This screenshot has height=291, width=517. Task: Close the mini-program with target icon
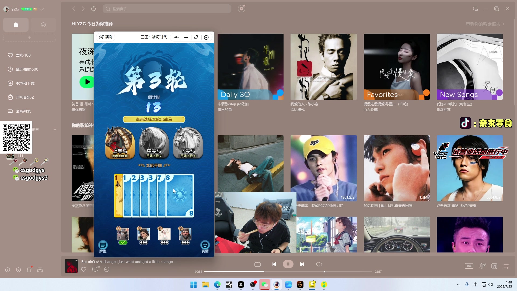click(x=206, y=37)
